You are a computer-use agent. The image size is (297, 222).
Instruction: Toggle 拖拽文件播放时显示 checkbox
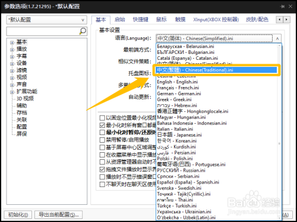point(102,169)
